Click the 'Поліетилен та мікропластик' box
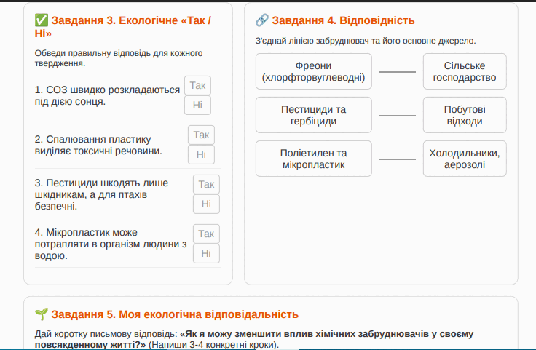 coord(313,159)
